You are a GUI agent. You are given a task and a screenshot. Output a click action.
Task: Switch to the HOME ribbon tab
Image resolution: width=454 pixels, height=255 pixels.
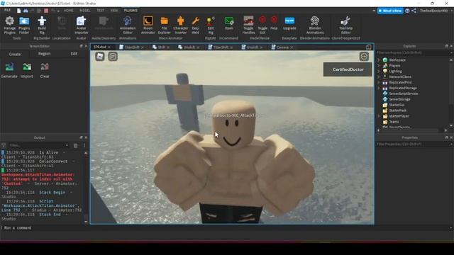point(69,11)
